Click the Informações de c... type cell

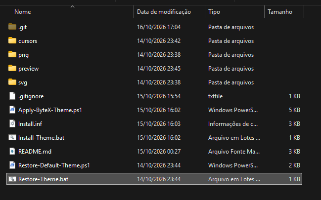pos(233,124)
